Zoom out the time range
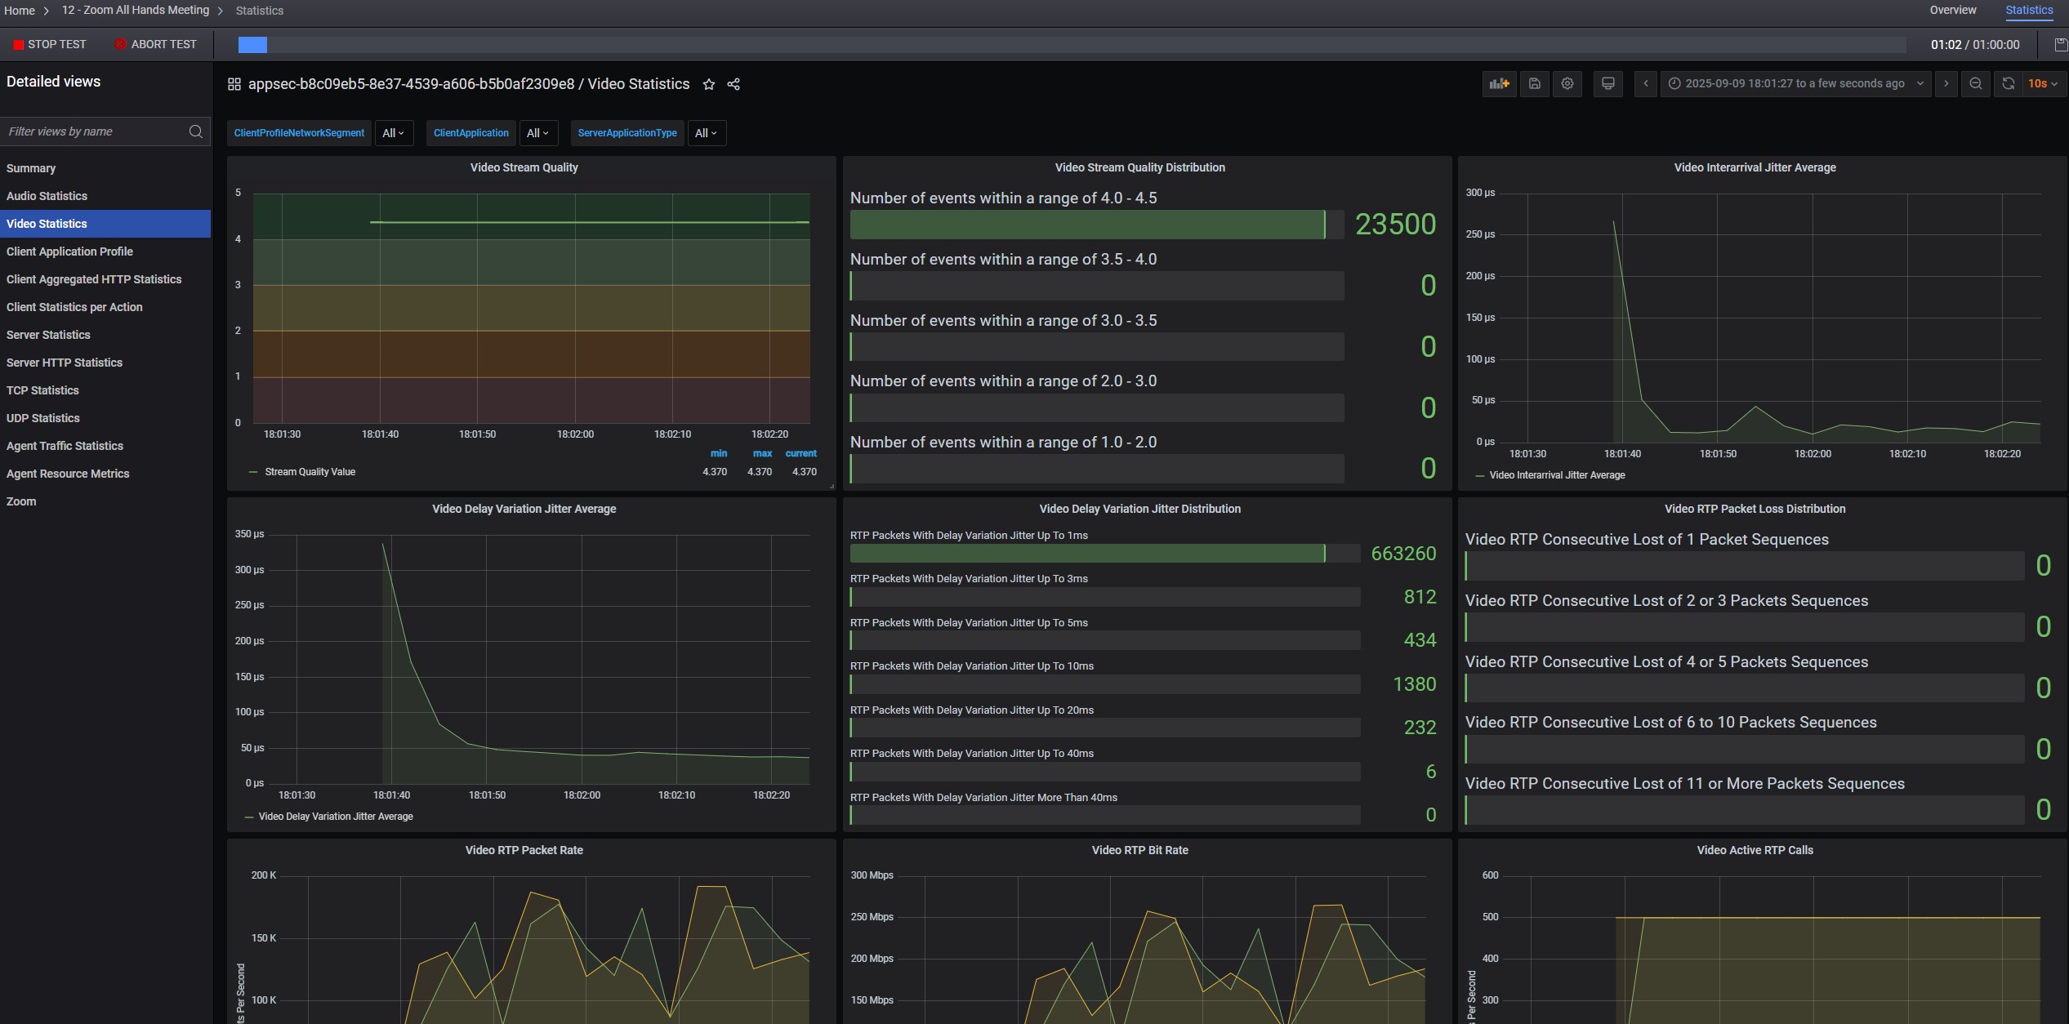The image size is (2069, 1024). coord(1975,83)
